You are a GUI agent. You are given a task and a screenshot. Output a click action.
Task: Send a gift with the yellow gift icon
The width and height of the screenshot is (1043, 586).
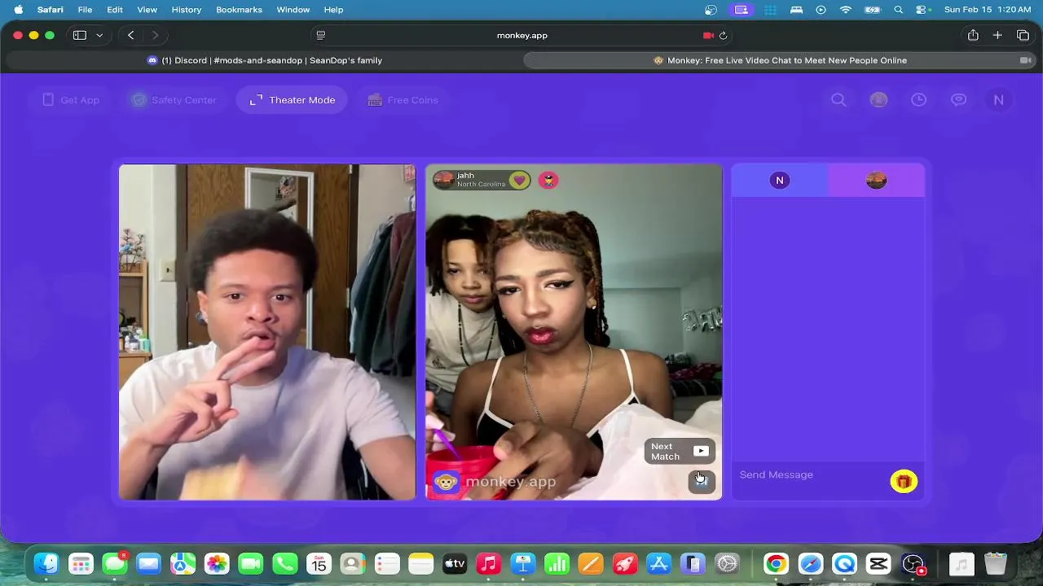point(903,482)
